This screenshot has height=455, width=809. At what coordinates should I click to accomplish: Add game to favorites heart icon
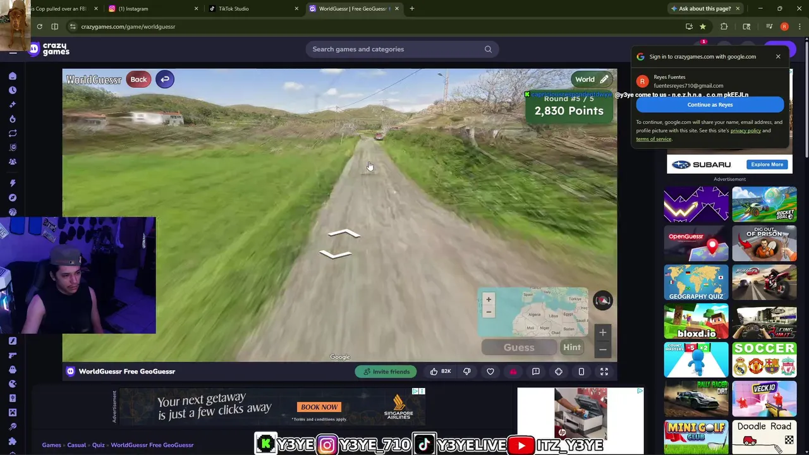(x=490, y=372)
